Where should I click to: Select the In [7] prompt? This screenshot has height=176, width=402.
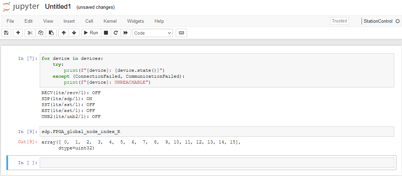pos(28,58)
